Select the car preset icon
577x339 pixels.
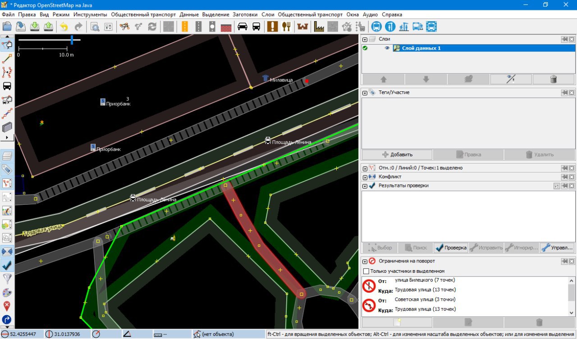pos(243,27)
